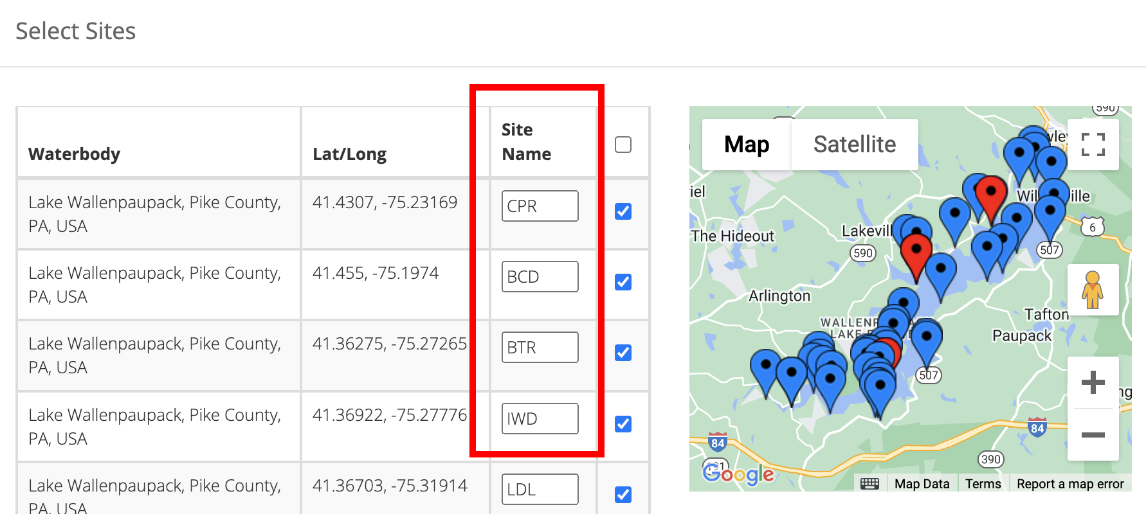Viewport: 1146px width, 514px height.
Task: Uncheck the BCD site checkbox
Action: pyautogui.click(x=623, y=282)
